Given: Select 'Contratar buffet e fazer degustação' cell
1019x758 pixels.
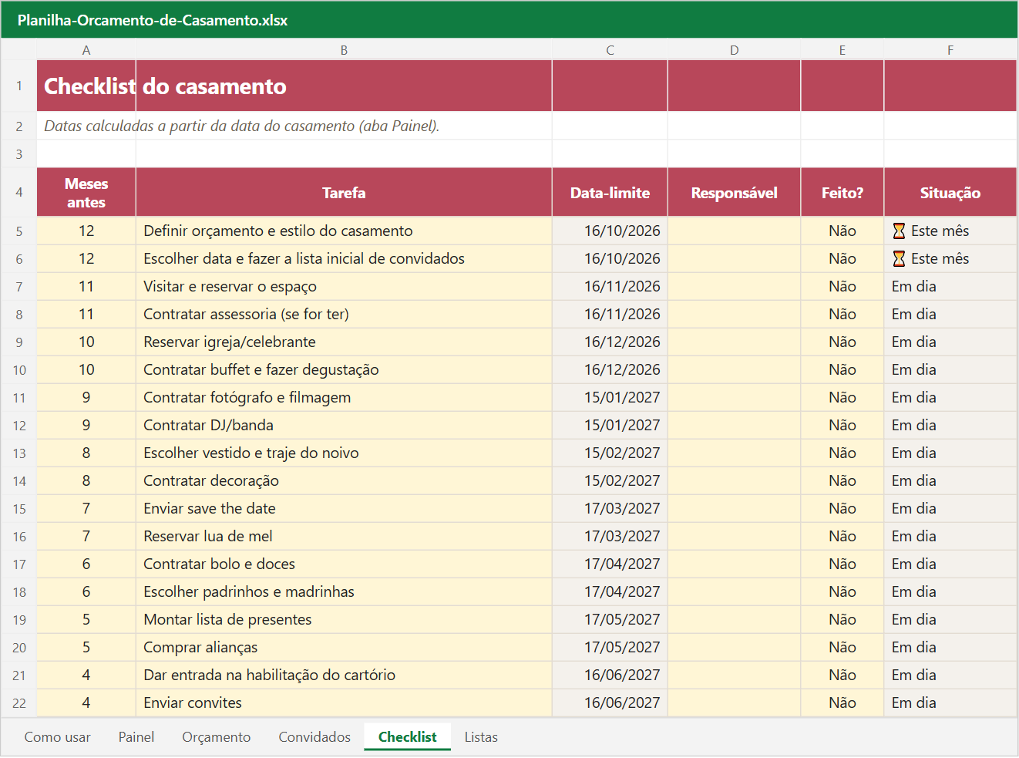Looking at the screenshot, I should tap(344, 370).
